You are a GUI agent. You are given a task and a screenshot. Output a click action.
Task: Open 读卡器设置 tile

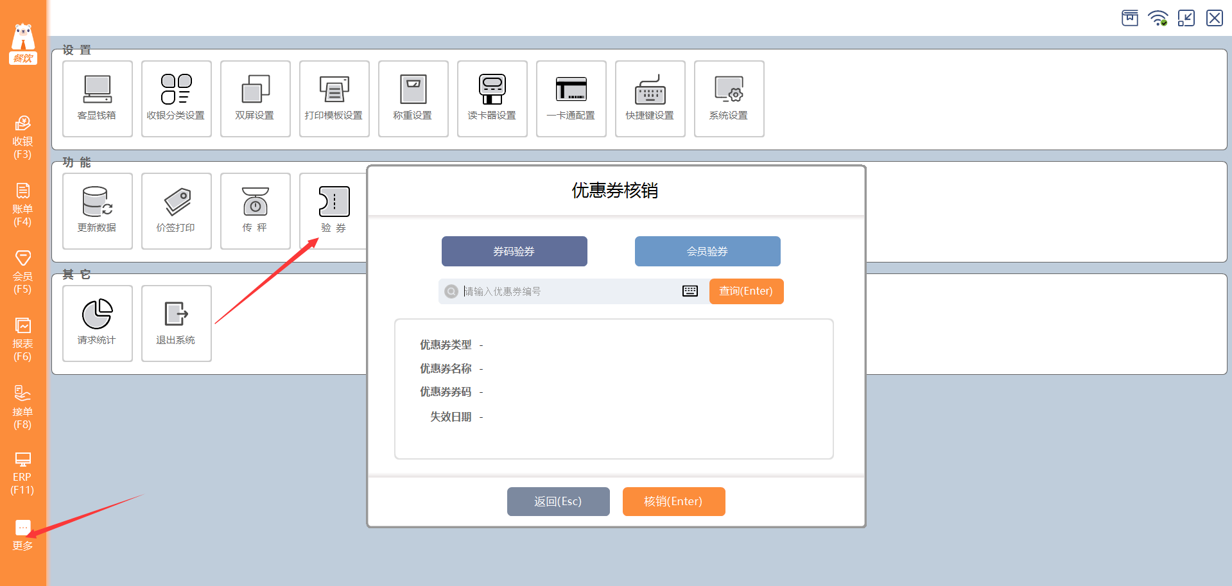(x=492, y=99)
